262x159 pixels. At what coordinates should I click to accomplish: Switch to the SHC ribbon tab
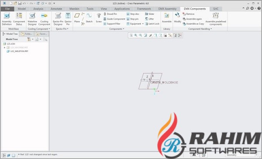pos(216,9)
